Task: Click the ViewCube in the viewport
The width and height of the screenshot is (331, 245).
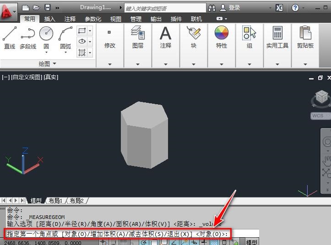Action: (321, 97)
